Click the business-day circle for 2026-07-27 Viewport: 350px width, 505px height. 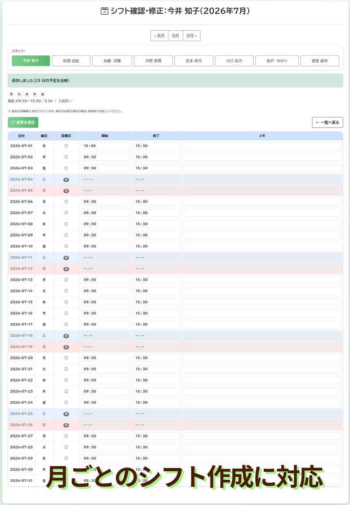(x=66, y=436)
